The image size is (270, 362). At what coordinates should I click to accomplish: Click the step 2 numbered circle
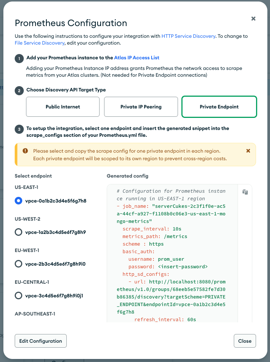click(x=18, y=91)
